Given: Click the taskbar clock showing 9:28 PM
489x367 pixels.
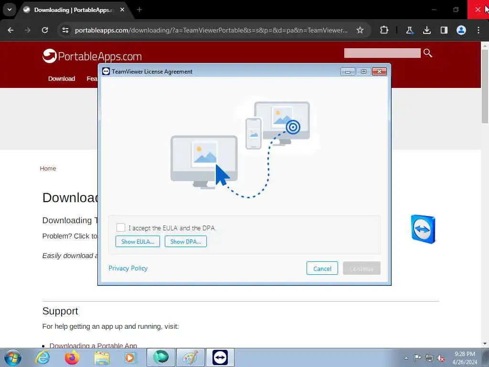Looking at the screenshot, I should pyautogui.click(x=465, y=358).
